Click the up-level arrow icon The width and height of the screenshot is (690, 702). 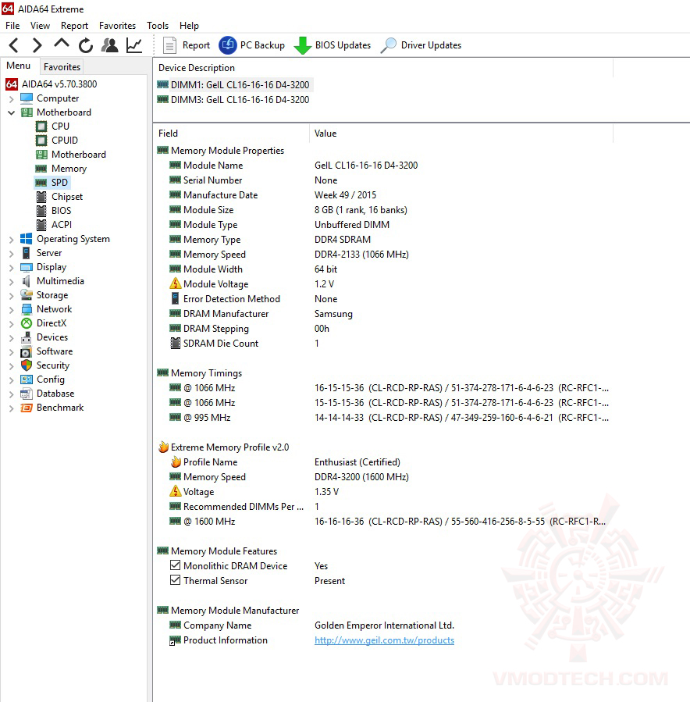pos(62,44)
